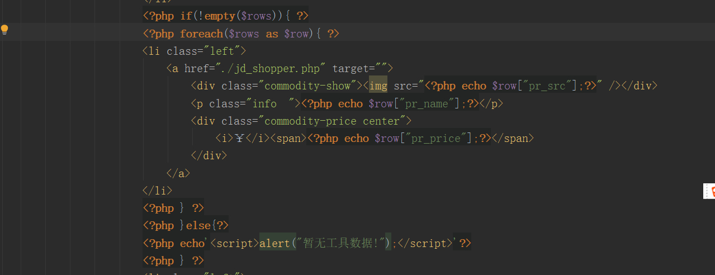Click the "empty" function call text
Screen dimensions: 715x275
pyautogui.click(x=220, y=16)
